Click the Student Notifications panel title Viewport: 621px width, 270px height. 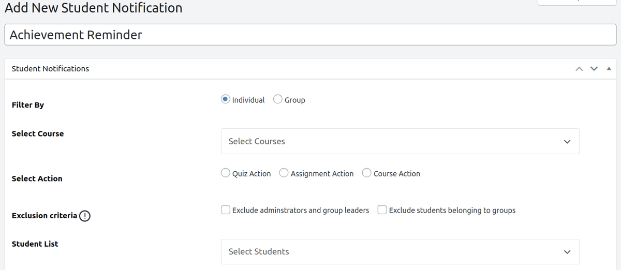50,69
